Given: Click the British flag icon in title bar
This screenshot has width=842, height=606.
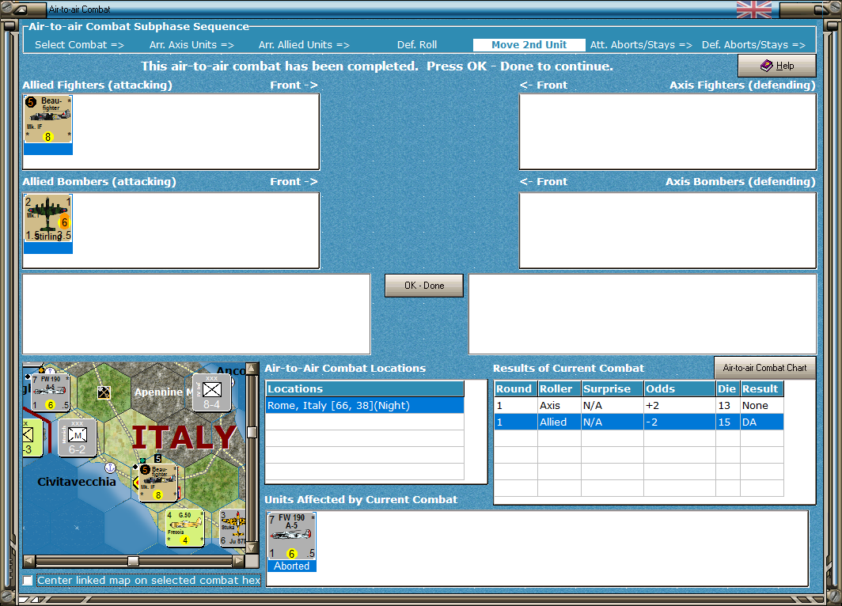Looking at the screenshot, I should 754,9.
